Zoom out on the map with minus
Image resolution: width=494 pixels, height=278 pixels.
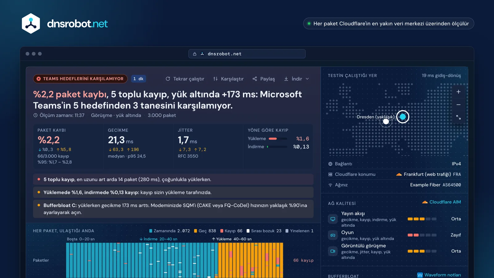[x=458, y=105]
